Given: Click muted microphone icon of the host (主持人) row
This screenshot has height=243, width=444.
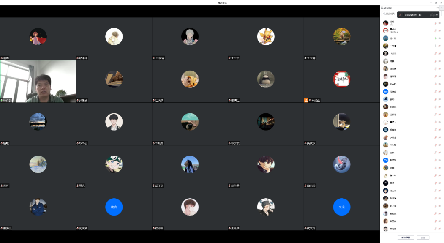Looking at the screenshot, I should coord(435,30).
